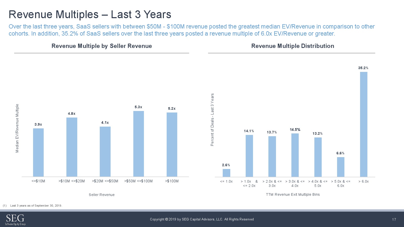Viewport: 404px width, 227px height.
Task: Select the 6.6% distribution bar
Action: click(x=341, y=167)
